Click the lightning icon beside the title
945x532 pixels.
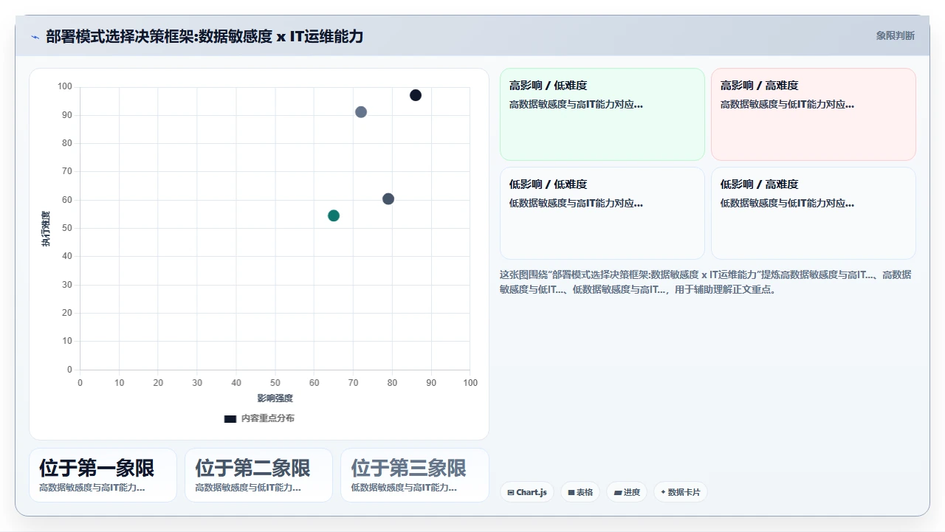point(35,37)
